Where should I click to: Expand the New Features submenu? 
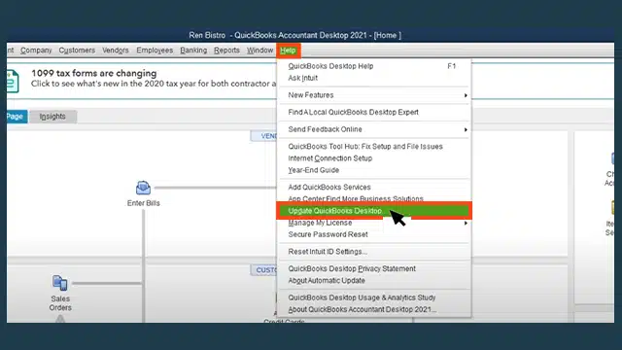pyautogui.click(x=373, y=95)
